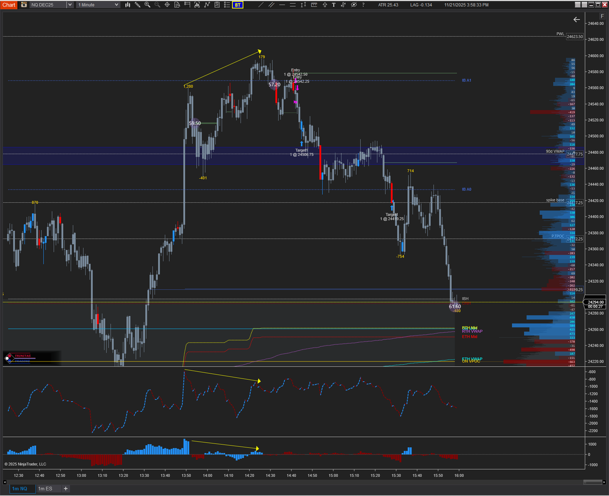
Task: Click the ETH Mid label
Action: tap(469, 337)
